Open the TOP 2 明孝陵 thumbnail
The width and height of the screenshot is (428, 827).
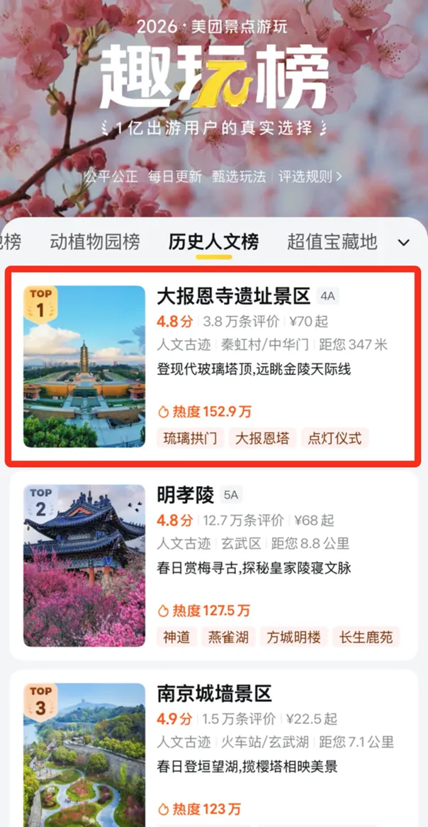click(84, 565)
